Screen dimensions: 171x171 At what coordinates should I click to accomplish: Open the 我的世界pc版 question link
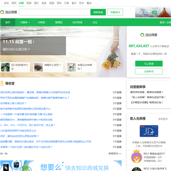pos(35,92)
